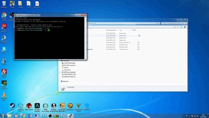The height and width of the screenshot is (118, 209).
Task: Open Windows Media Player from the taskbar
Action: pyautogui.click(x=16, y=116)
